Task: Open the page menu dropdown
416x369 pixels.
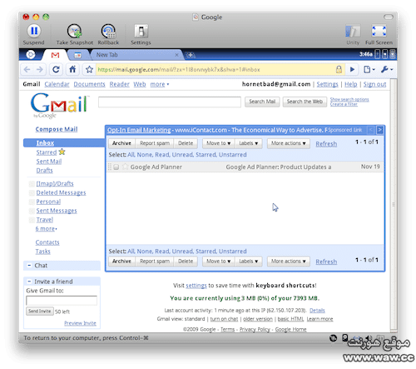Action: [369, 69]
